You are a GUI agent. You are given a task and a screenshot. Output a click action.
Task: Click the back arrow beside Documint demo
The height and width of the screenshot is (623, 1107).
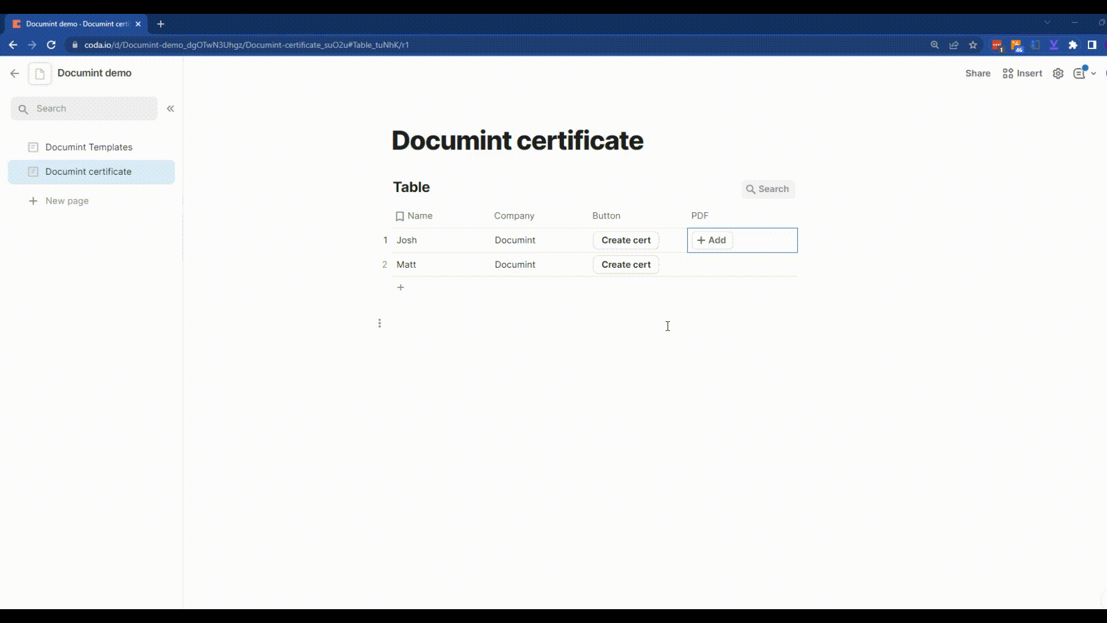click(x=14, y=73)
